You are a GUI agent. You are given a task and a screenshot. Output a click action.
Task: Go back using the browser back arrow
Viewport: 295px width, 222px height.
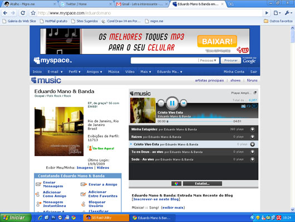point(5,13)
